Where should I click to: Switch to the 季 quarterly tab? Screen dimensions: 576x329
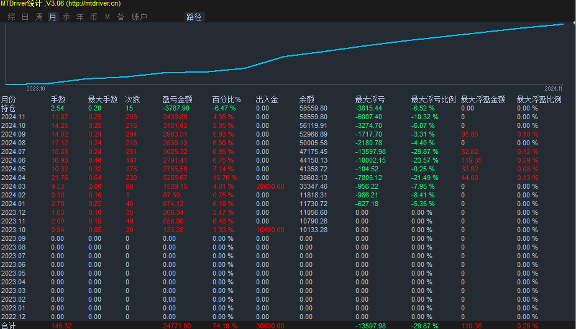[66, 17]
